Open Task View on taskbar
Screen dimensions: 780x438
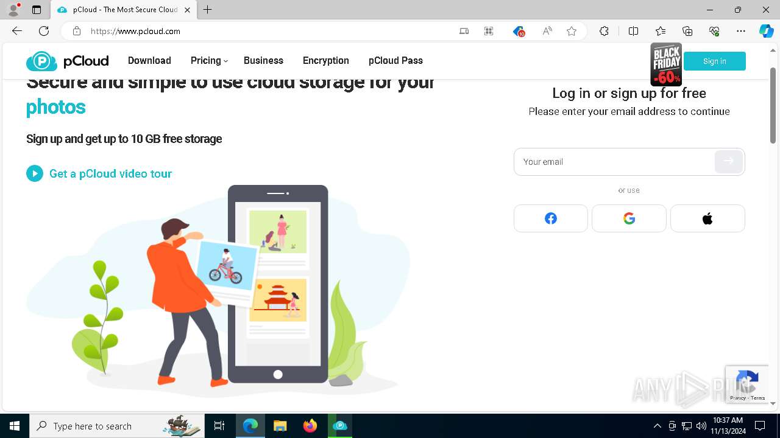219,426
